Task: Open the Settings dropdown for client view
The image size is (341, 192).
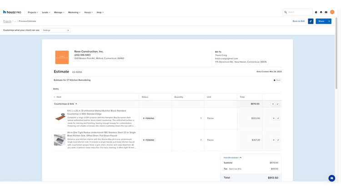Action: (x=56, y=30)
